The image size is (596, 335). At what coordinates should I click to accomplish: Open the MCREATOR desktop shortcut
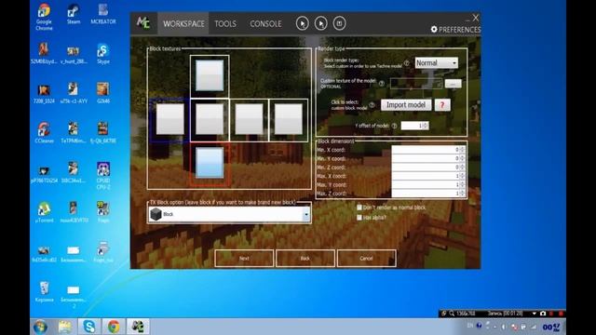click(x=103, y=14)
